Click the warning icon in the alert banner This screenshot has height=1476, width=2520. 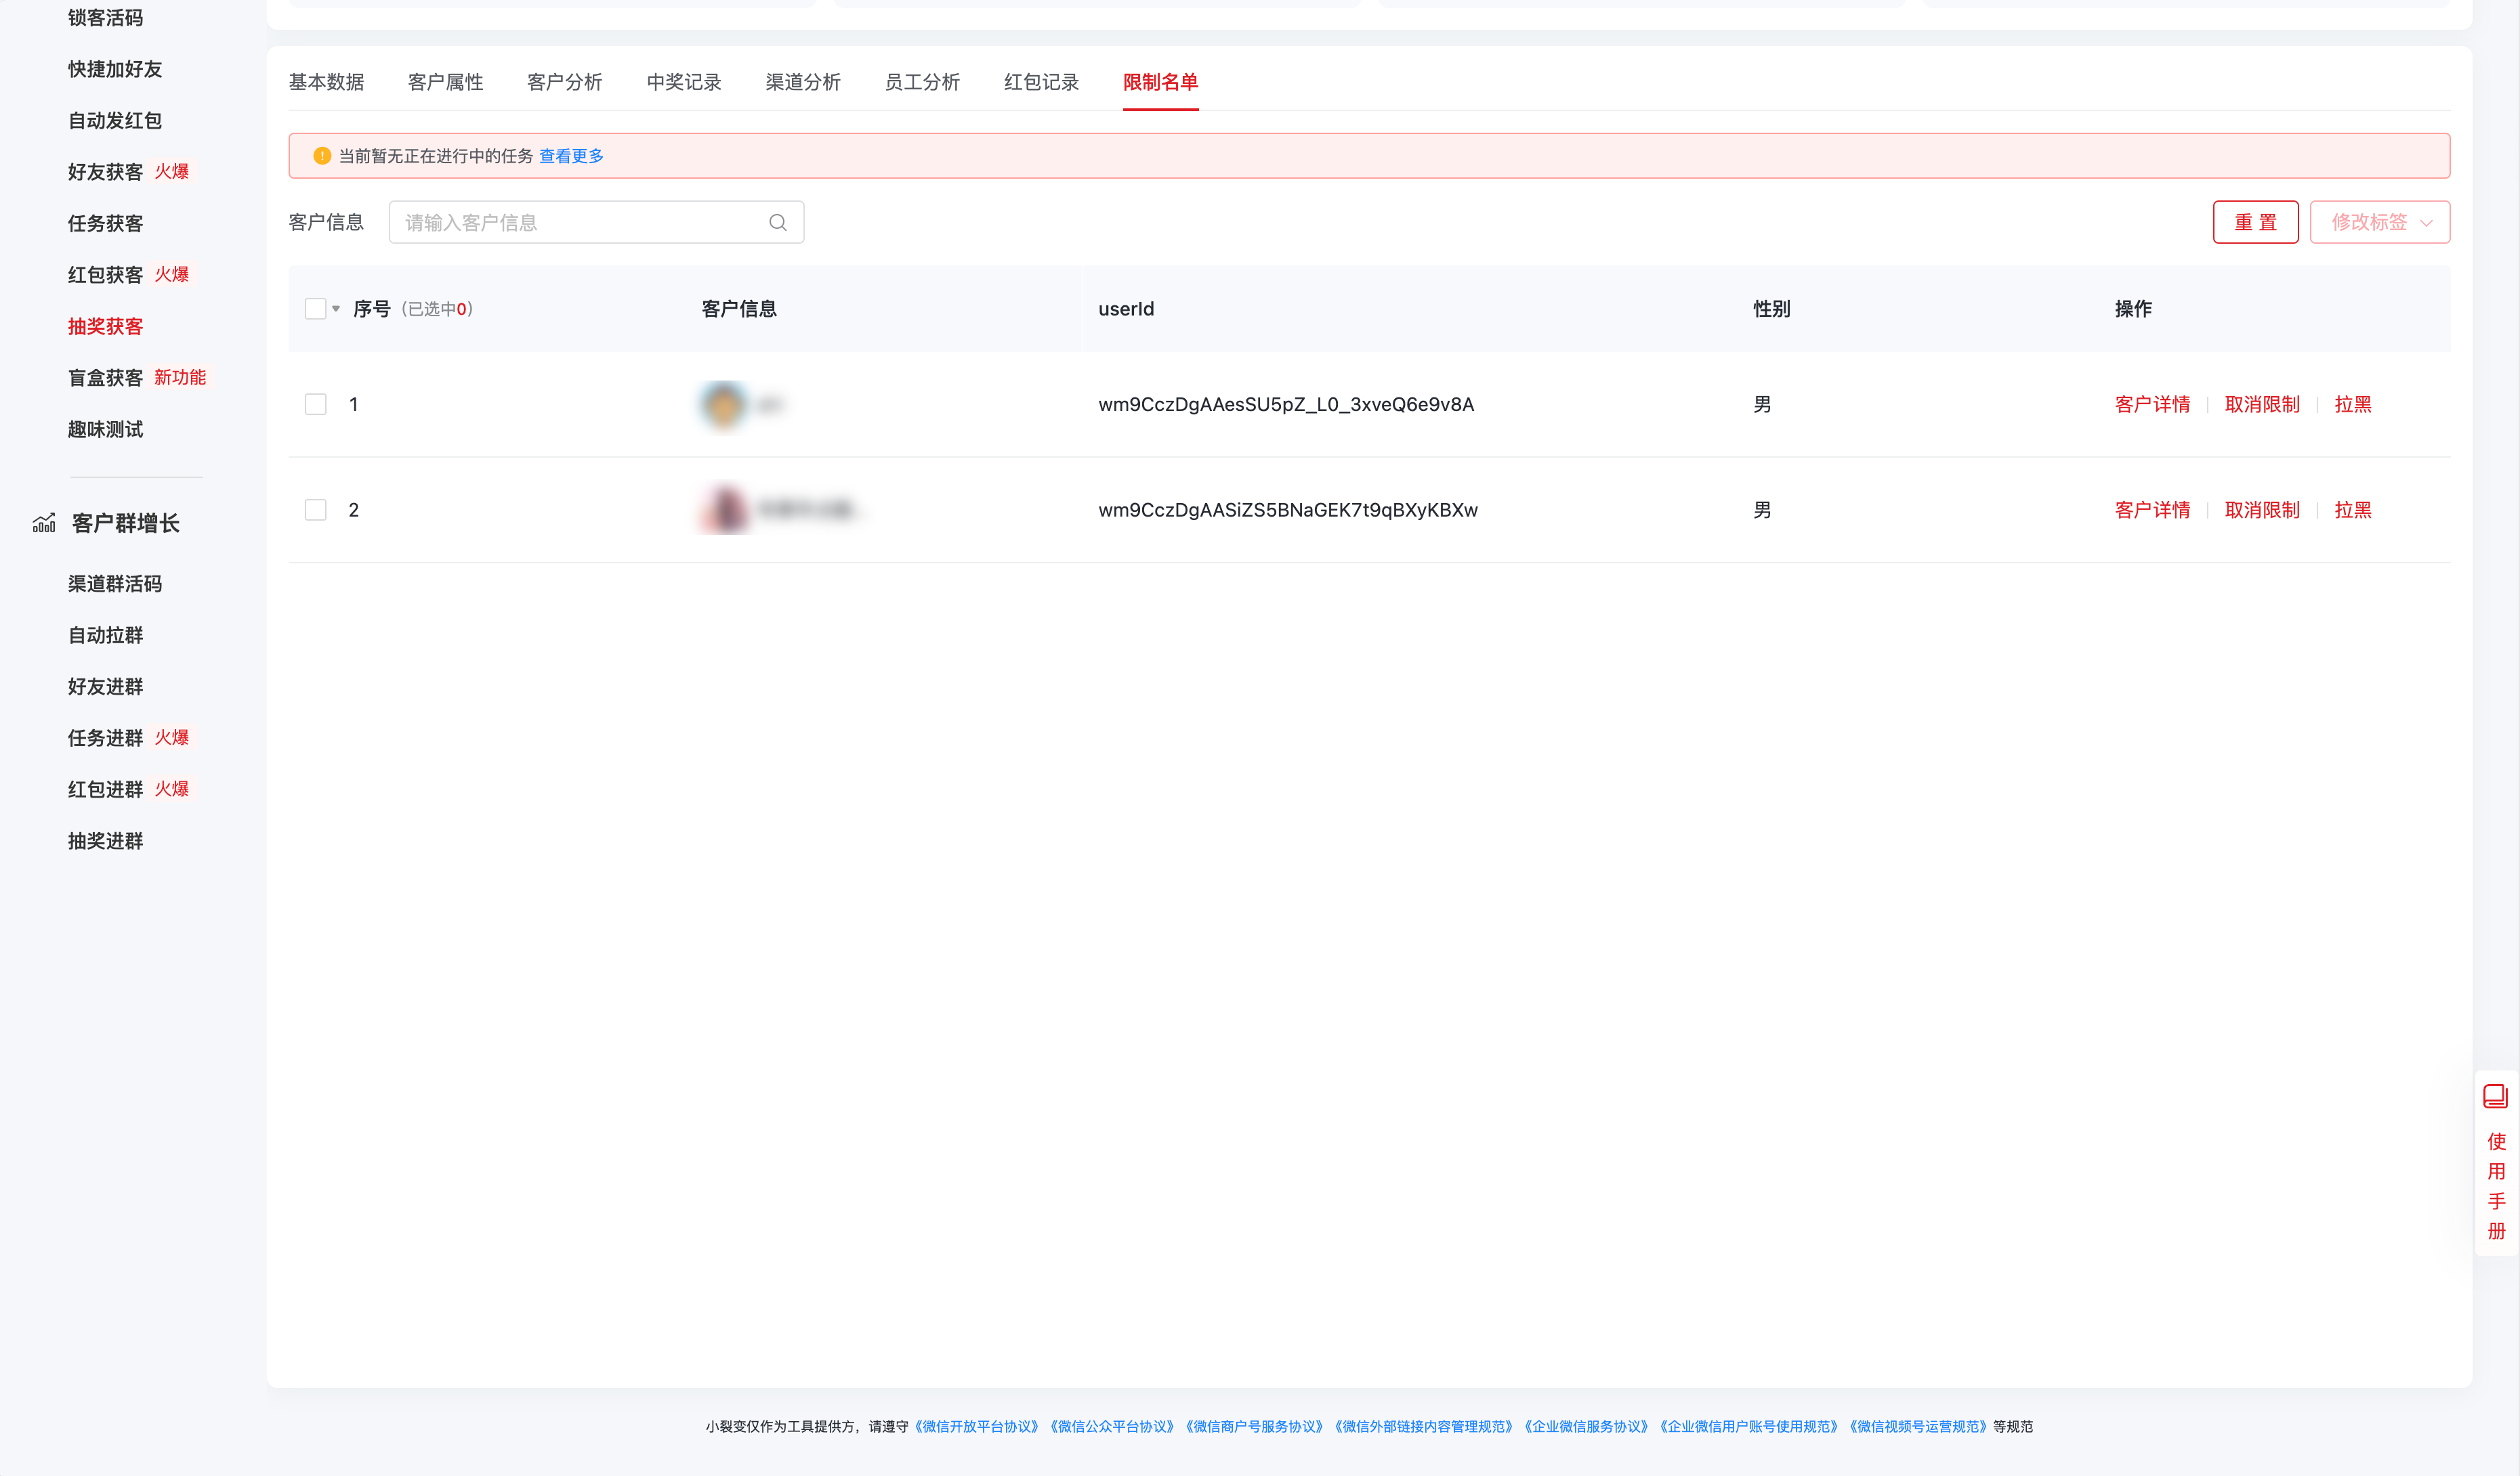pos(321,156)
